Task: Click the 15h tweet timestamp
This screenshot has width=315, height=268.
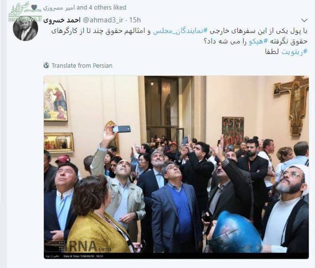Action: pos(135,20)
